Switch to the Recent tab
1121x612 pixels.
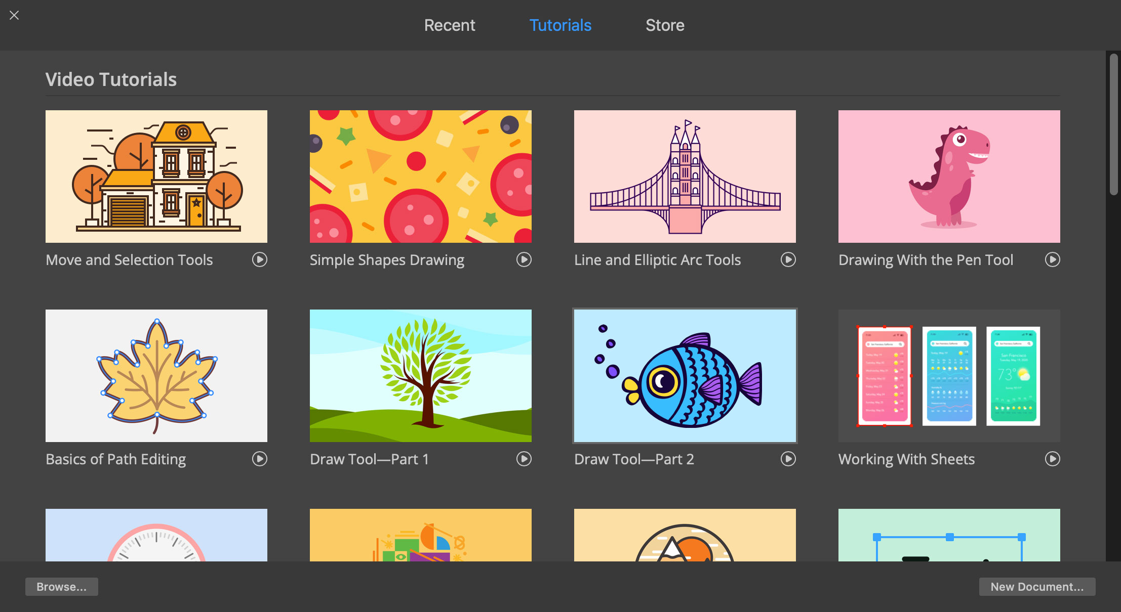[x=450, y=25]
